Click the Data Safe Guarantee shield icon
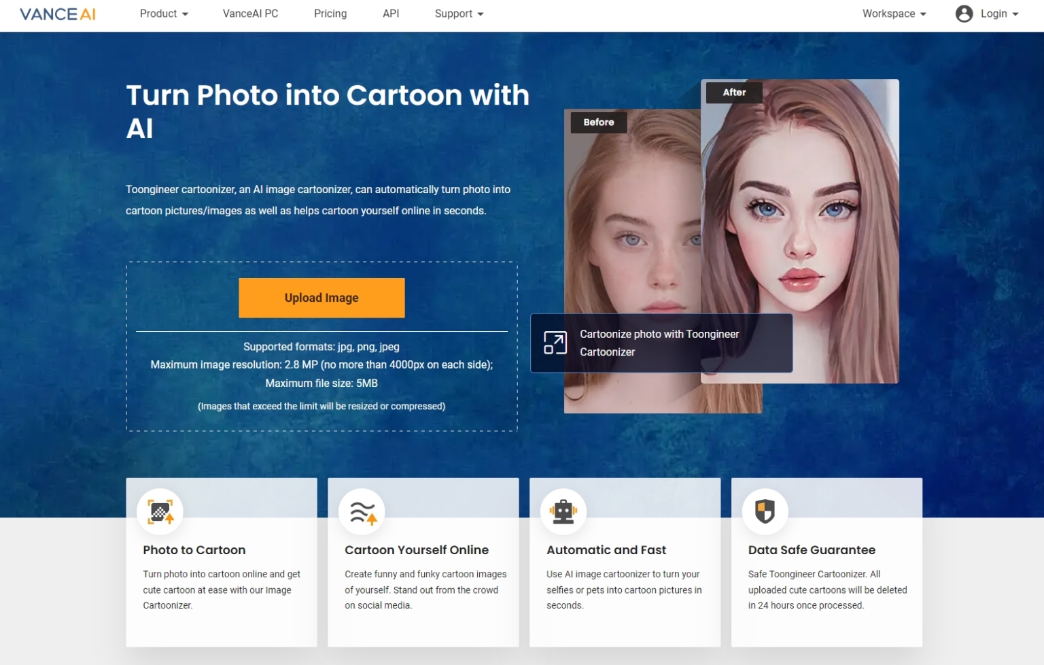This screenshot has height=665, width=1044. (765, 511)
